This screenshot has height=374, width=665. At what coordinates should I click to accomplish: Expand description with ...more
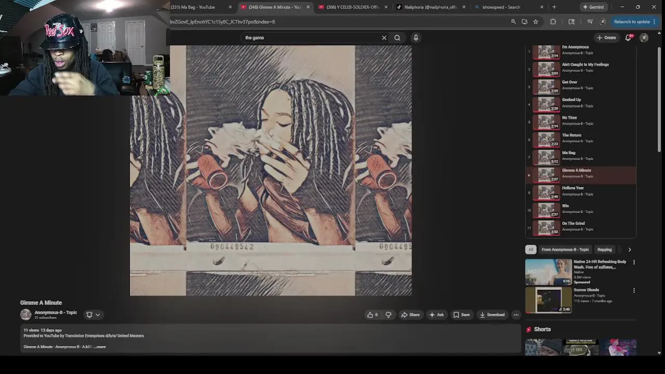point(100,346)
